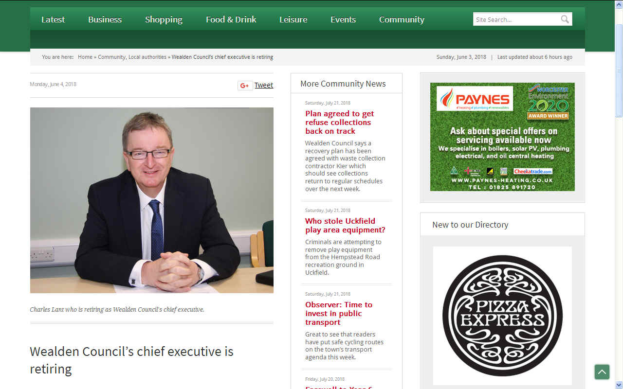Screen dimensions: 623x389
Task: Click the browser scrollbar up arrow
Action: (619, 4)
